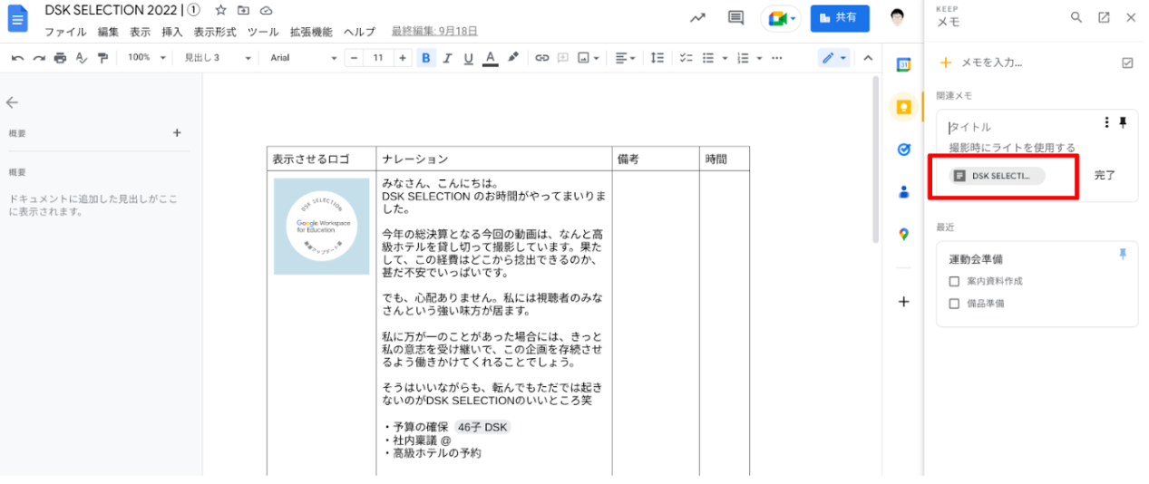Screen dimensions: 1149x484
Task: Collapse the menus with chevron
Action: pos(868,58)
